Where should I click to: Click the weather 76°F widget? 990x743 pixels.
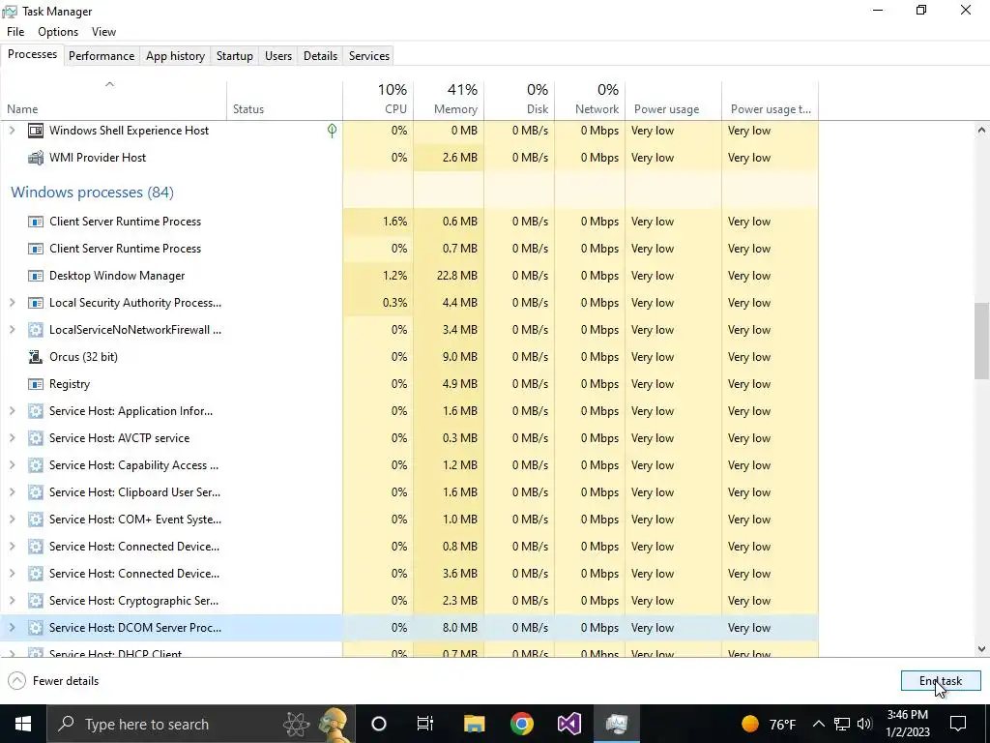pos(769,724)
